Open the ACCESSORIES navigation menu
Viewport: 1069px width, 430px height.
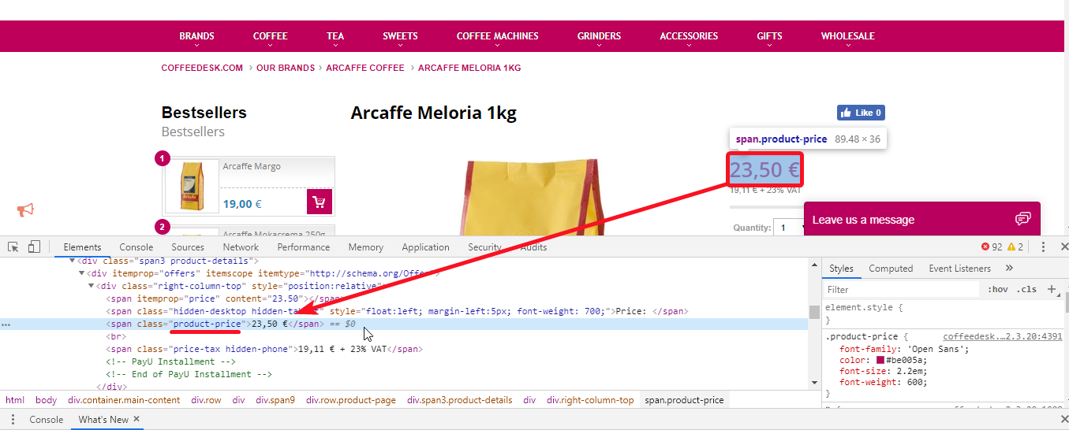point(689,36)
